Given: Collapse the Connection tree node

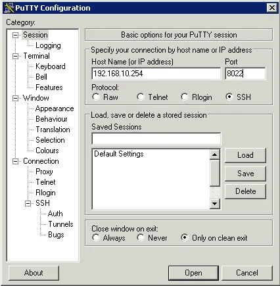Looking at the screenshot, I should point(15,161).
